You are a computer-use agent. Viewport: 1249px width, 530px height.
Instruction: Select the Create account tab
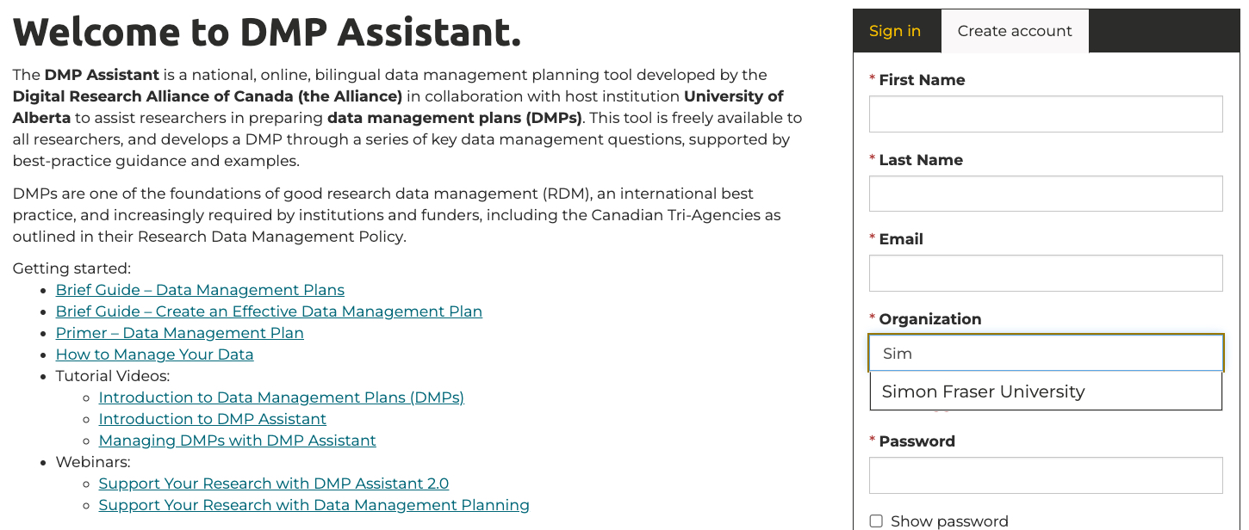(1015, 31)
